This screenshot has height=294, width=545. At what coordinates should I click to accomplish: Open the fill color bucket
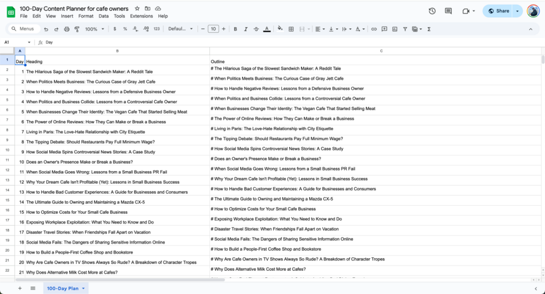pyautogui.click(x=280, y=29)
